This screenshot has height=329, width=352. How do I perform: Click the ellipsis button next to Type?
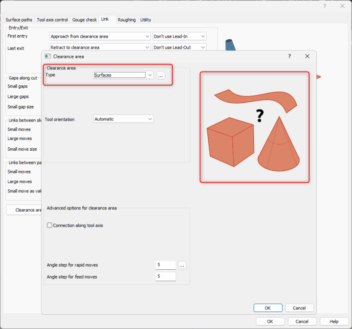(161, 75)
